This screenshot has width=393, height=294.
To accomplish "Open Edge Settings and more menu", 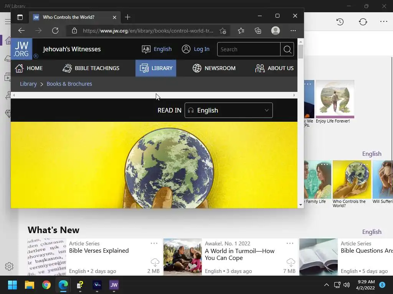I will click(293, 31).
